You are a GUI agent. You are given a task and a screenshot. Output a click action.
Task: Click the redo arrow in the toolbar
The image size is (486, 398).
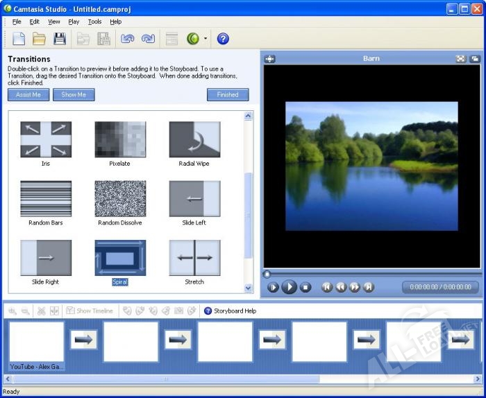pyautogui.click(x=147, y=39)
